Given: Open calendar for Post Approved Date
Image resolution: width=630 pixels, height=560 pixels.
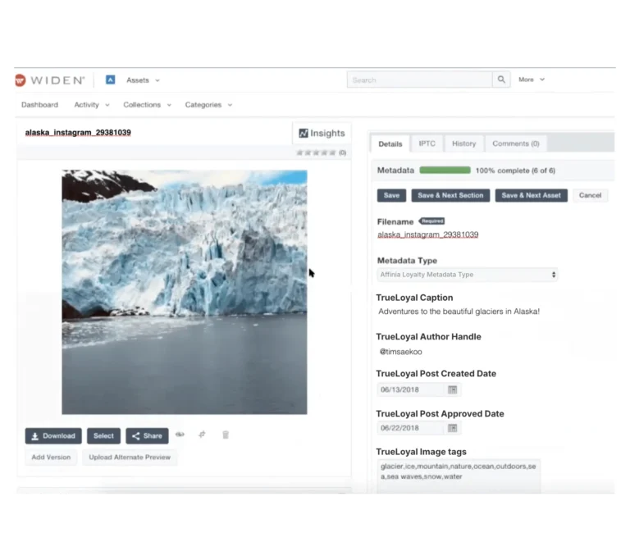Looking at the screenshot, I should [x=452, y=428].
